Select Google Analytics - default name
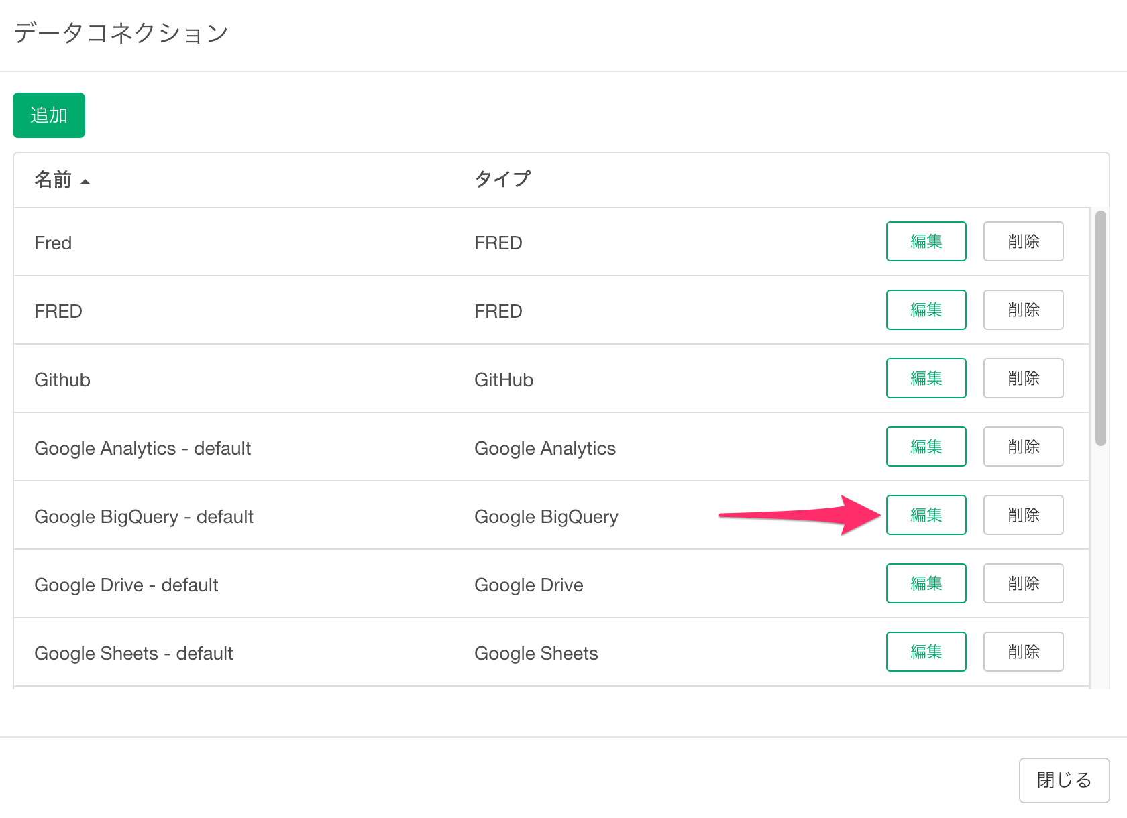The image size is (1127, 818). pos(142,448)
